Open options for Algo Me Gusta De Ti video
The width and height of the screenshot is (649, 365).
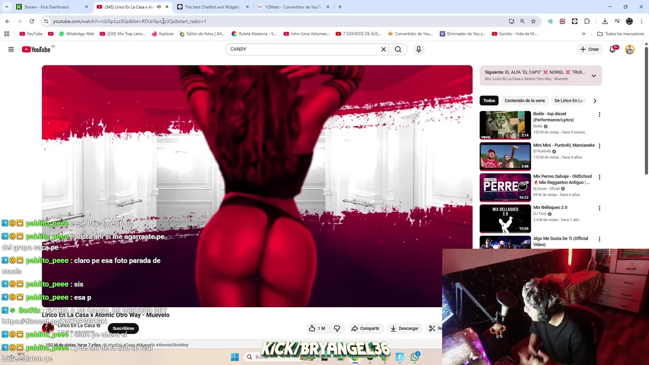pos(599,239)
